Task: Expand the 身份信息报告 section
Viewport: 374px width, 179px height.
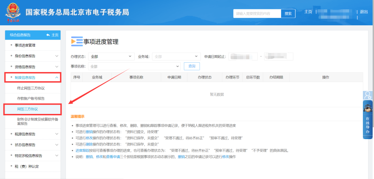Action: tap(33, 56)
